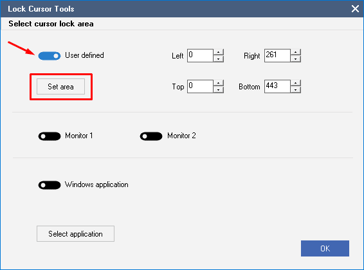Increase the Bottom value with up arrow

[296, 83]
